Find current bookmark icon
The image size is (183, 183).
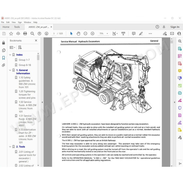coord(20,47)
